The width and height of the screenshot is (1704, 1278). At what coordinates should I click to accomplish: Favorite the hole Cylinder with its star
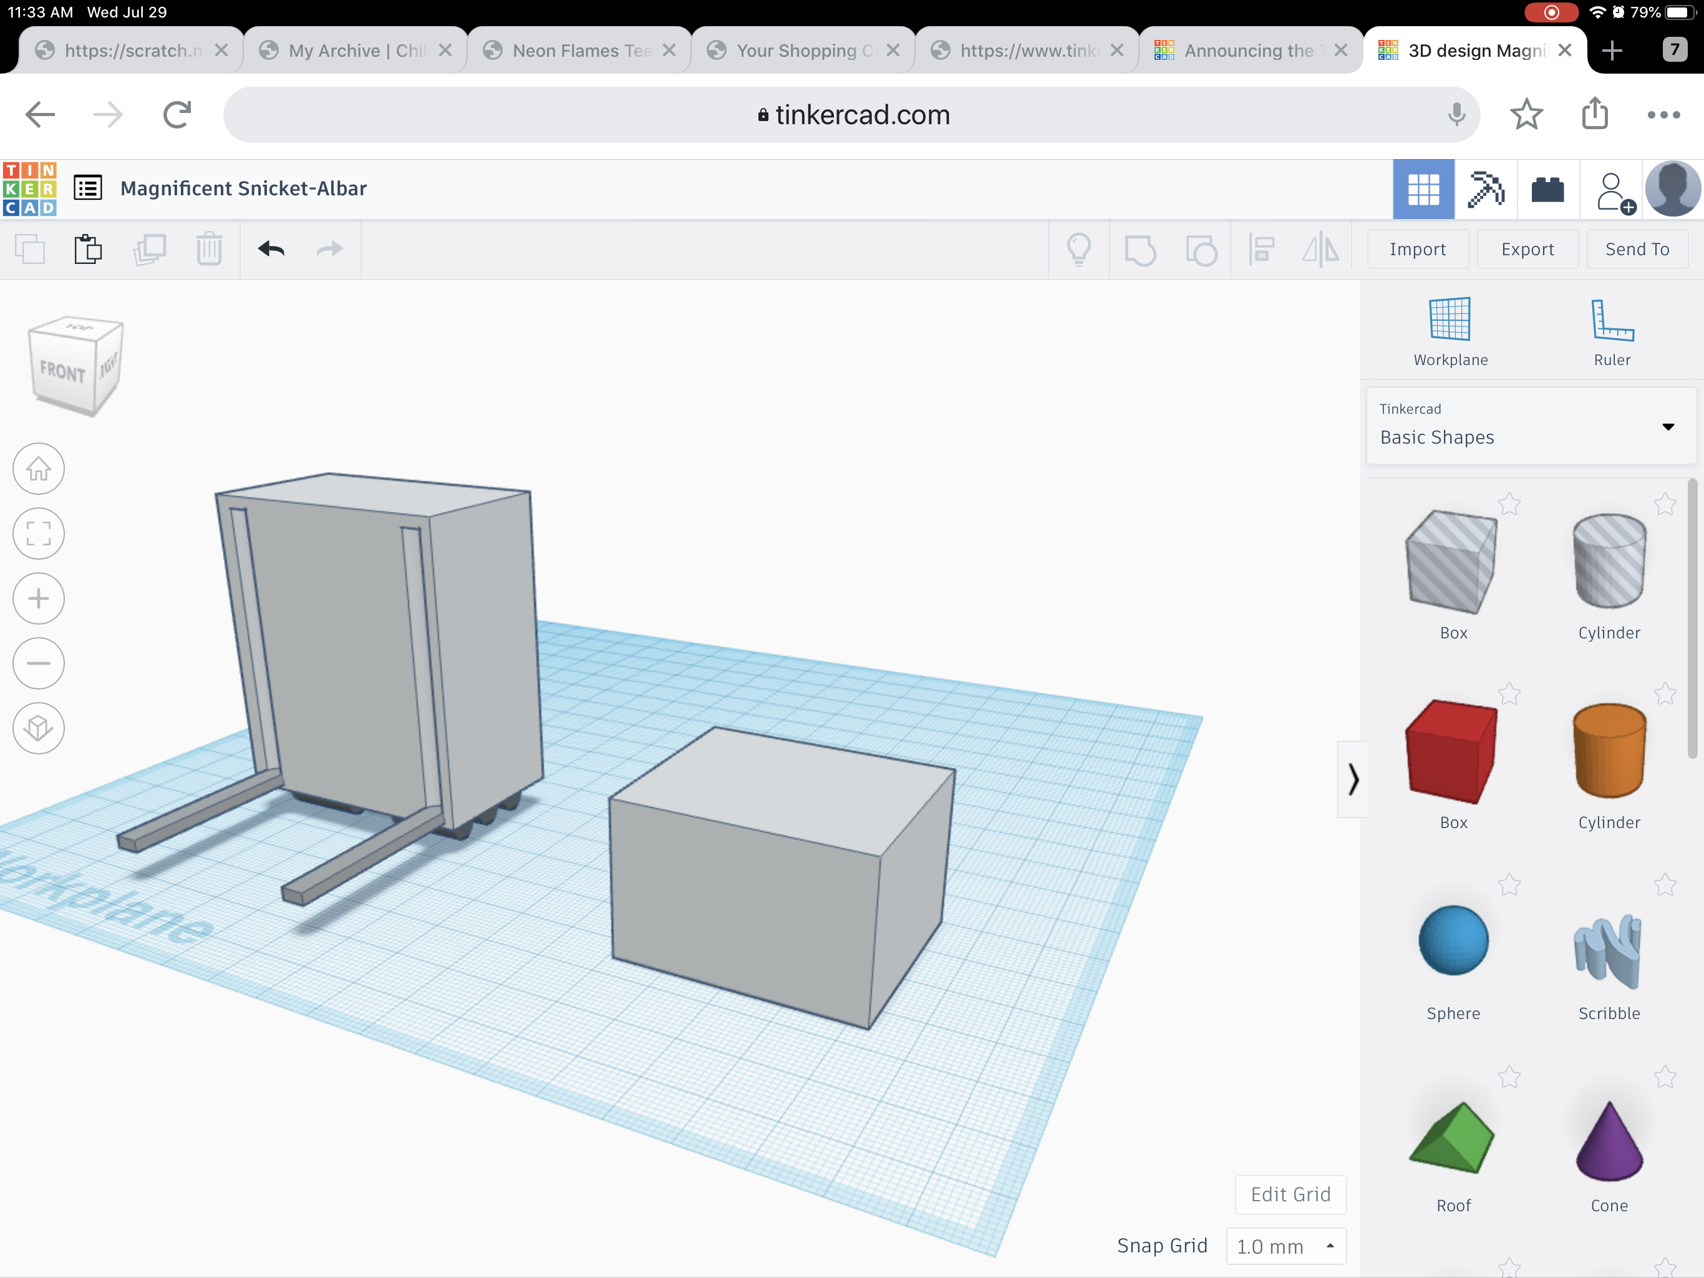pos(1665,504)
